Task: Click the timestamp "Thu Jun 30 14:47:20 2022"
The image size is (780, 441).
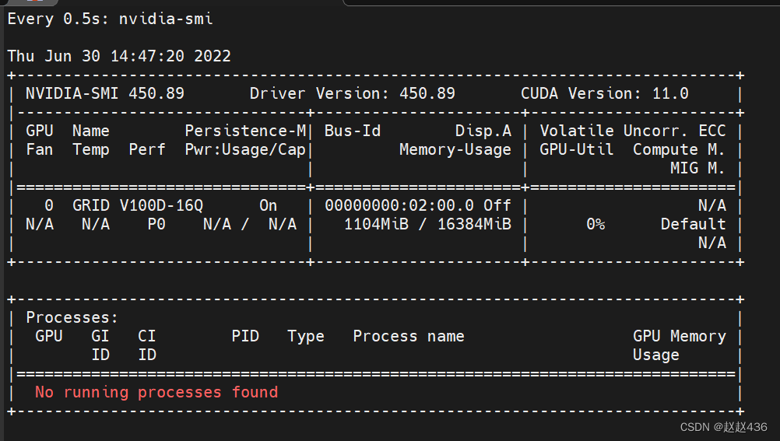Action: [x=119, y=56]
